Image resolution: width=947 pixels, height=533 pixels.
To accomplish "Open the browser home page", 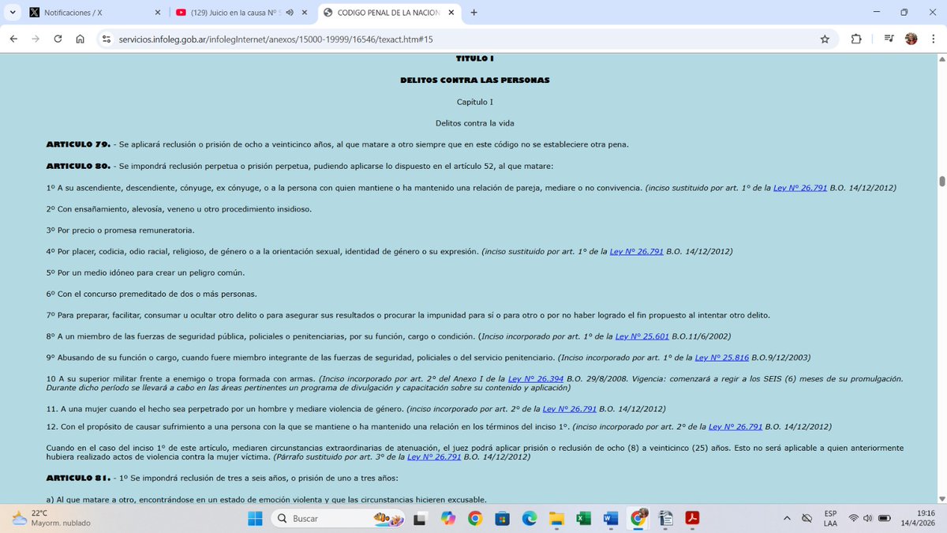I will point(80,38).
